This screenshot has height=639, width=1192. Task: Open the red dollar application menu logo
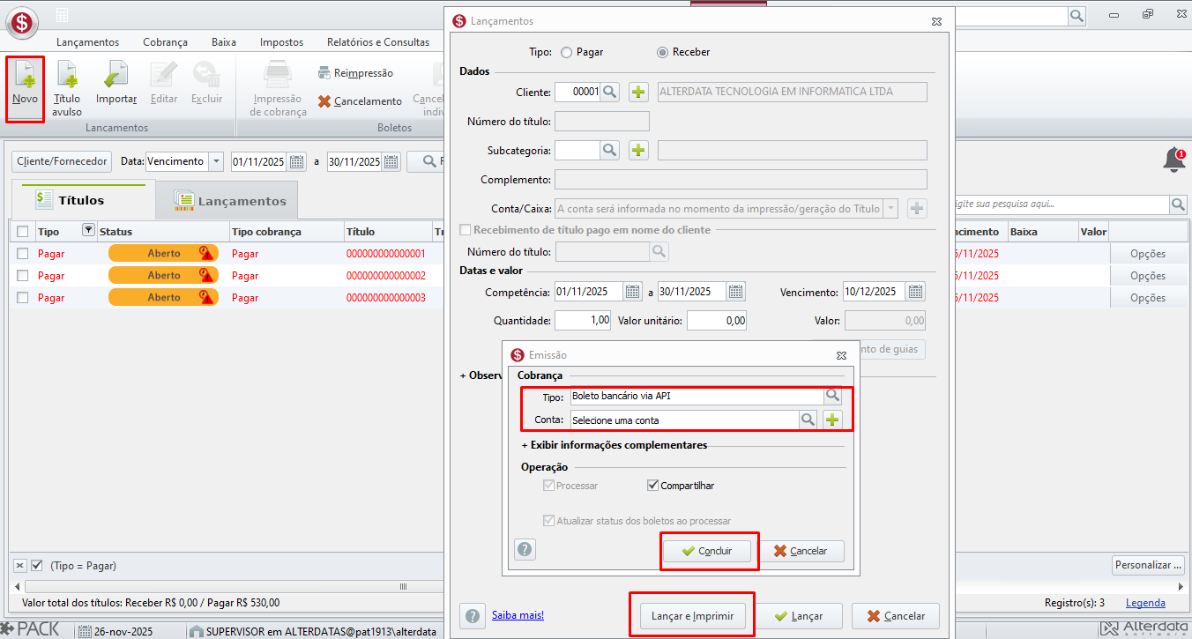23,22
